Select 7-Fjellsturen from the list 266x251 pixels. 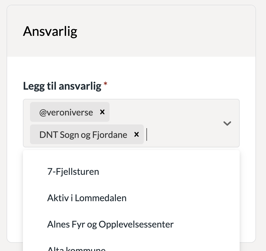73,172
